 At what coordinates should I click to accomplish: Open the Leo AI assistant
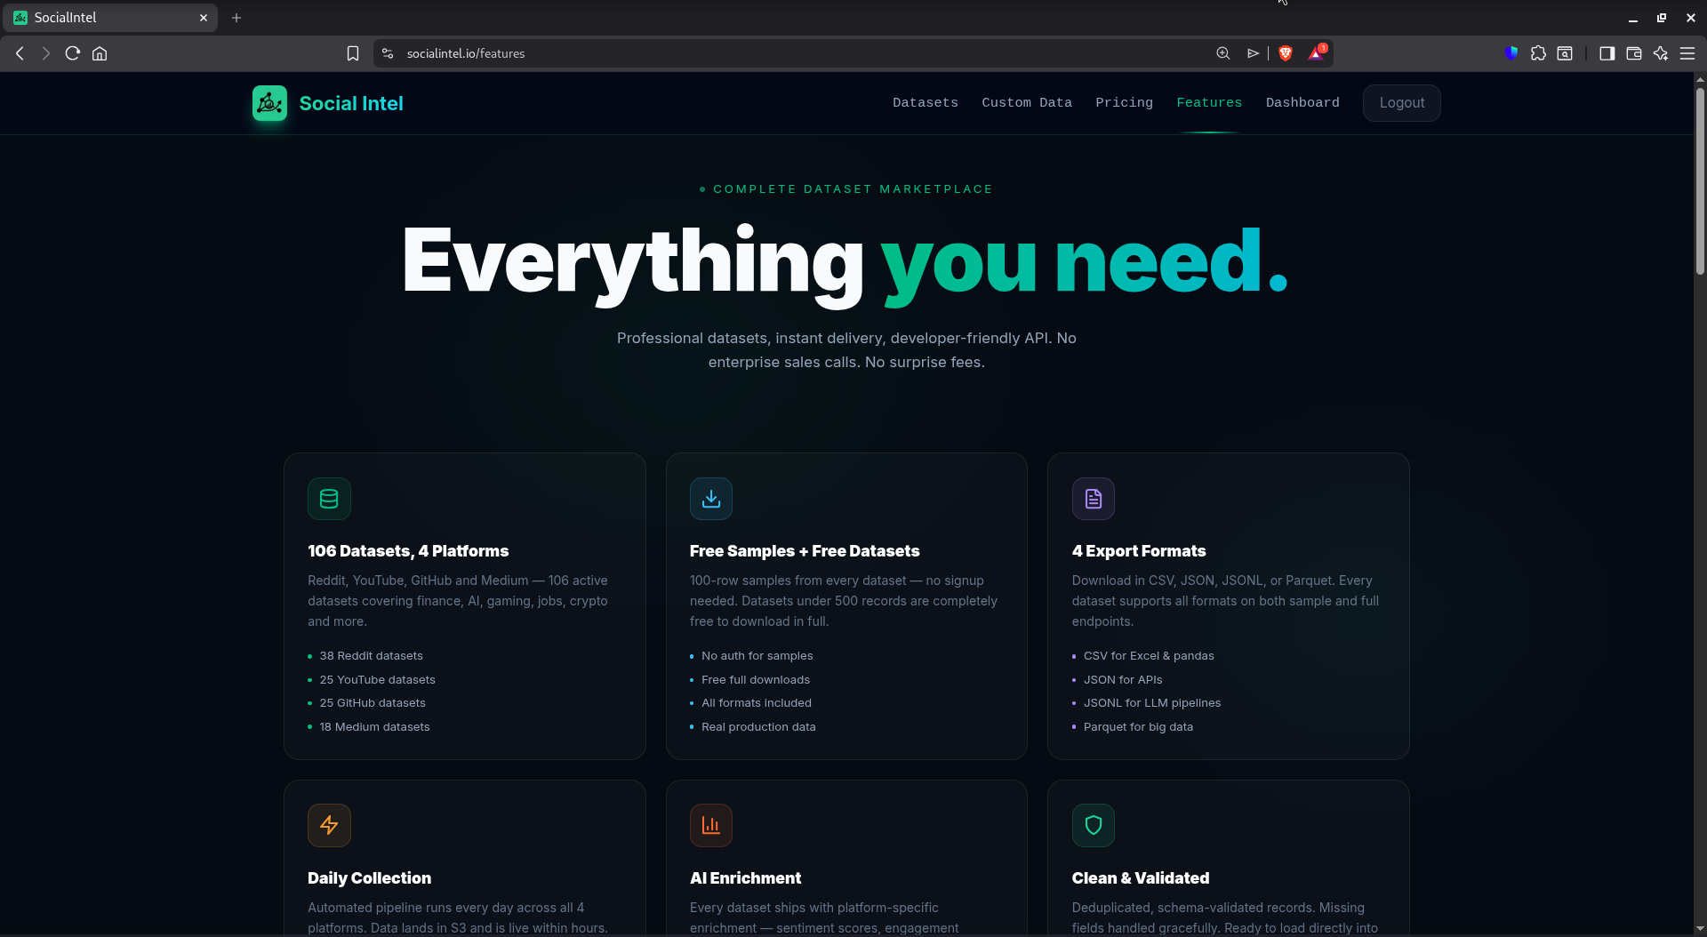tap(1661, 53)
